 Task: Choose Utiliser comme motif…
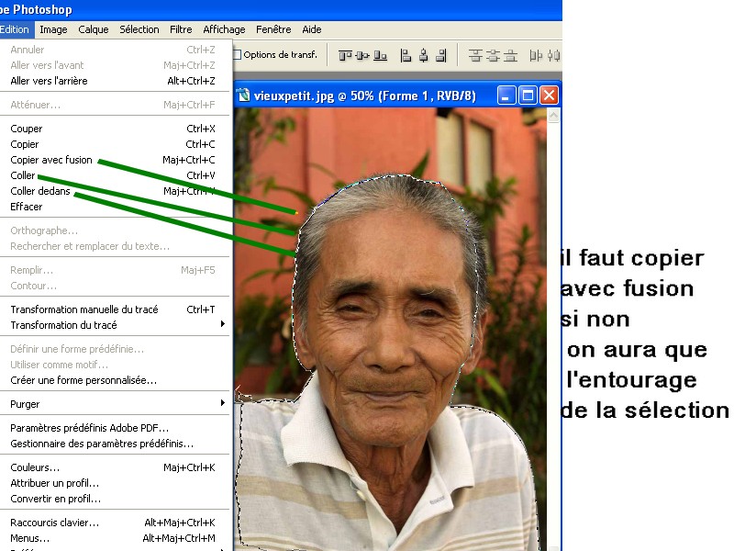coord(116,365)
